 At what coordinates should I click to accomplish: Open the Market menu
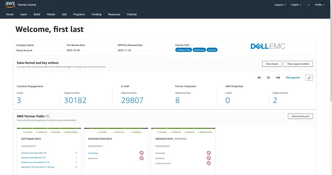[51, 14]
